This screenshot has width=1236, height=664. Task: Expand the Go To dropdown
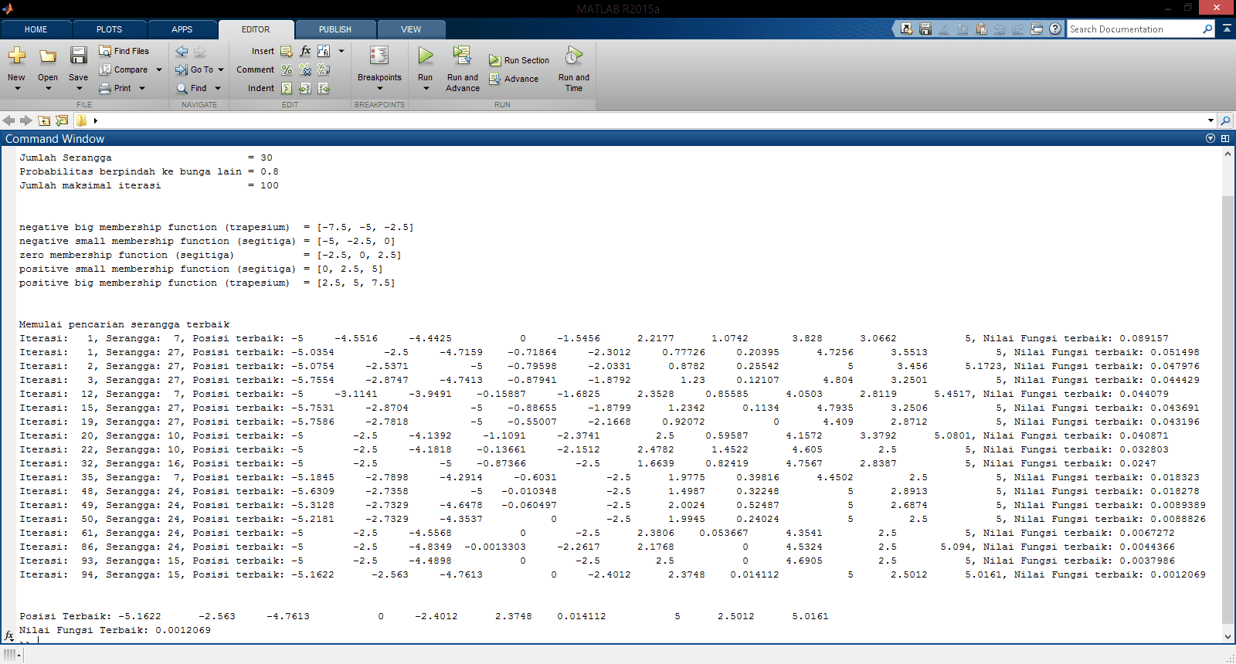click(x=220, y=69)
